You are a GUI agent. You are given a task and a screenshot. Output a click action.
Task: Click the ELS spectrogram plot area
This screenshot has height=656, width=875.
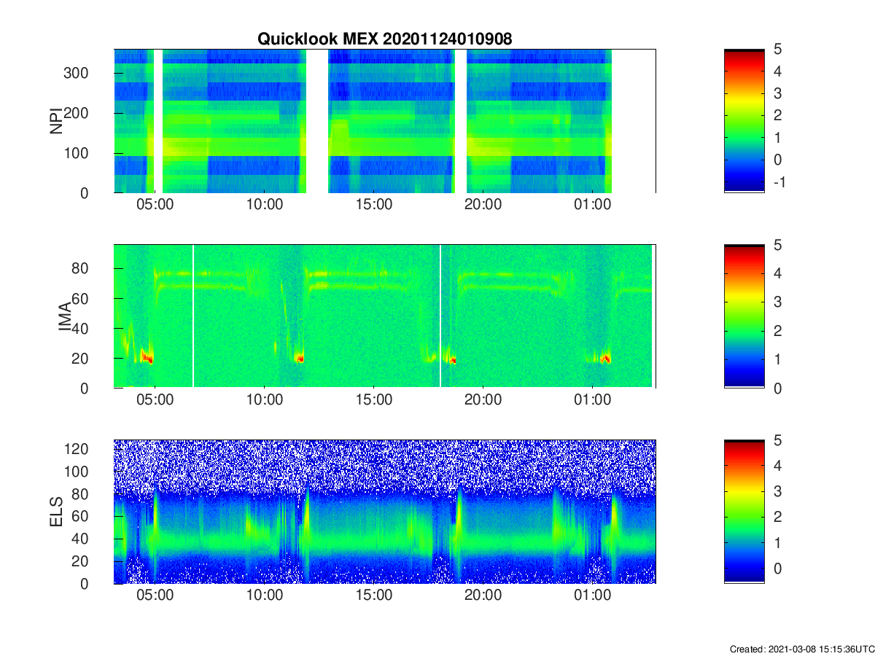tap(384, 512)
